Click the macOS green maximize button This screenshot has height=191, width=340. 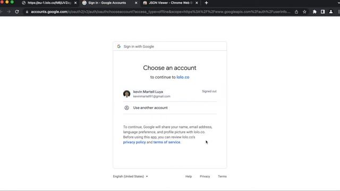[12, 2]
